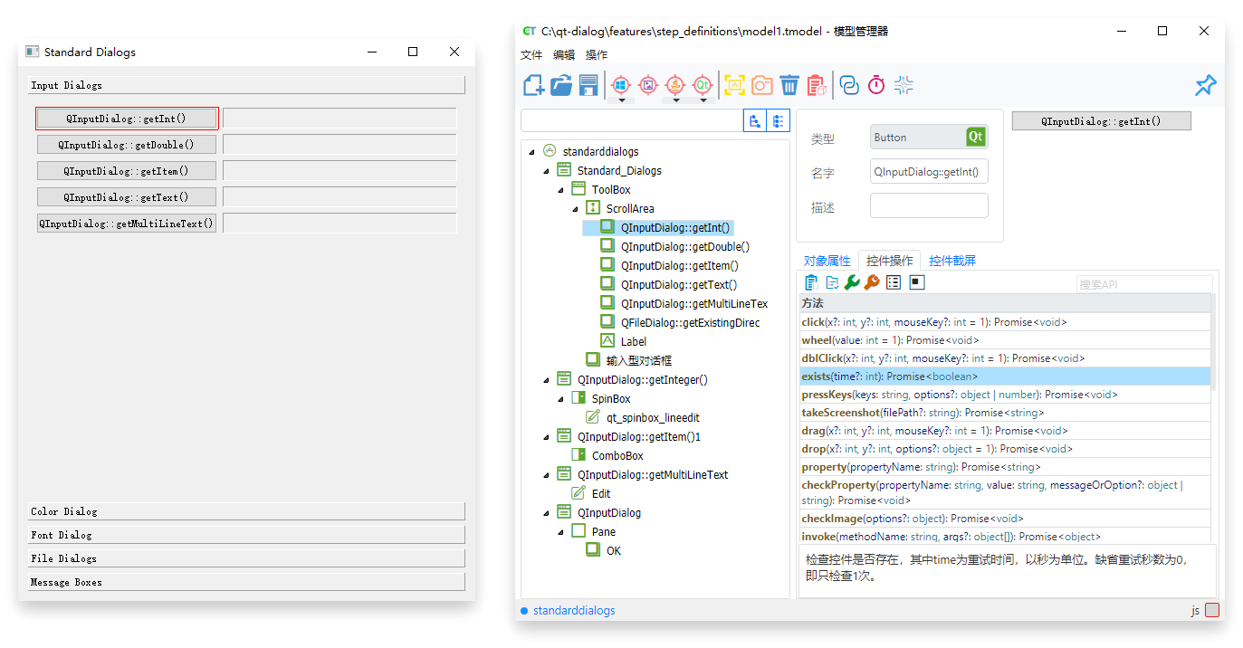Start spying a Windows control
Screen dimensions: 1243x648
[621, 84]
